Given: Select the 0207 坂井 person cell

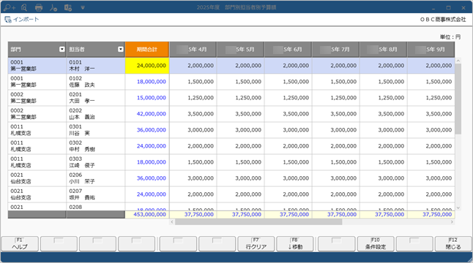Looking at the screenshot, I should 96,194.
